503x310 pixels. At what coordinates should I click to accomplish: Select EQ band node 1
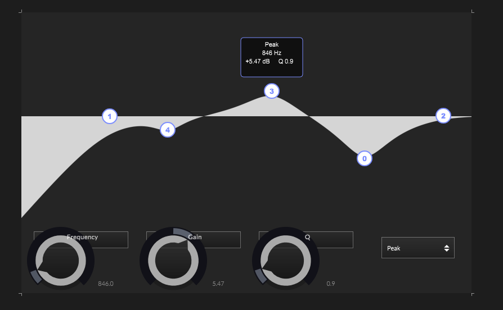point(110,117)
